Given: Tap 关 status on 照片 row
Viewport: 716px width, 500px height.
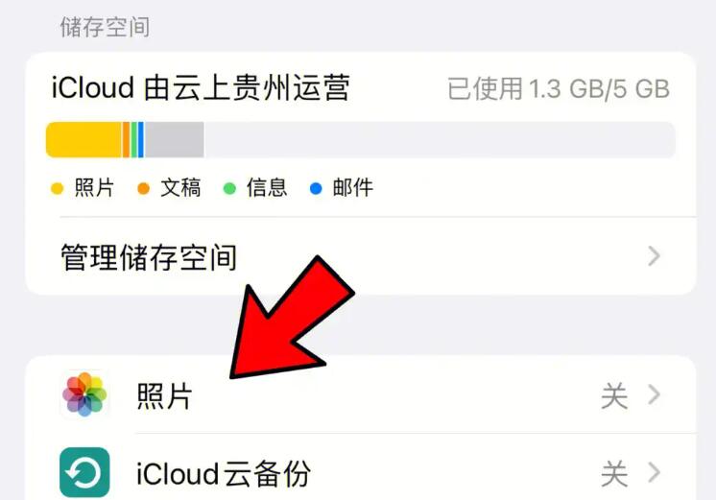Looking at the screenshot, I should tap(614, 396).
